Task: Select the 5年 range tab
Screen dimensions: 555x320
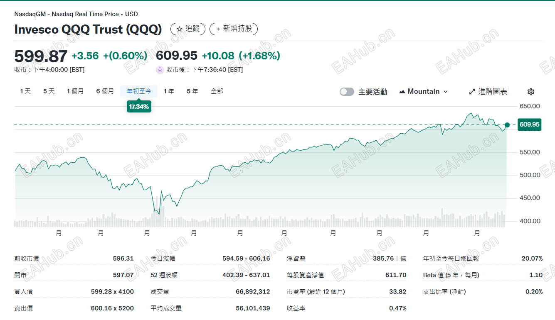Action: coord(192,91)
